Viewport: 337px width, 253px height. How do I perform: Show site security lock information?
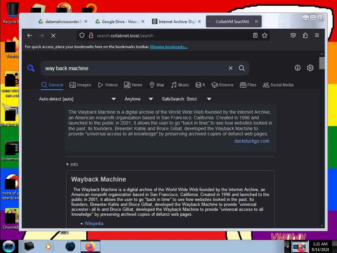91,36
